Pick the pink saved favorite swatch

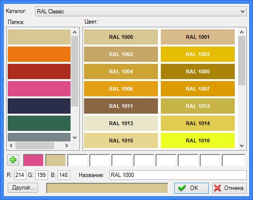[x=34, y=160]
